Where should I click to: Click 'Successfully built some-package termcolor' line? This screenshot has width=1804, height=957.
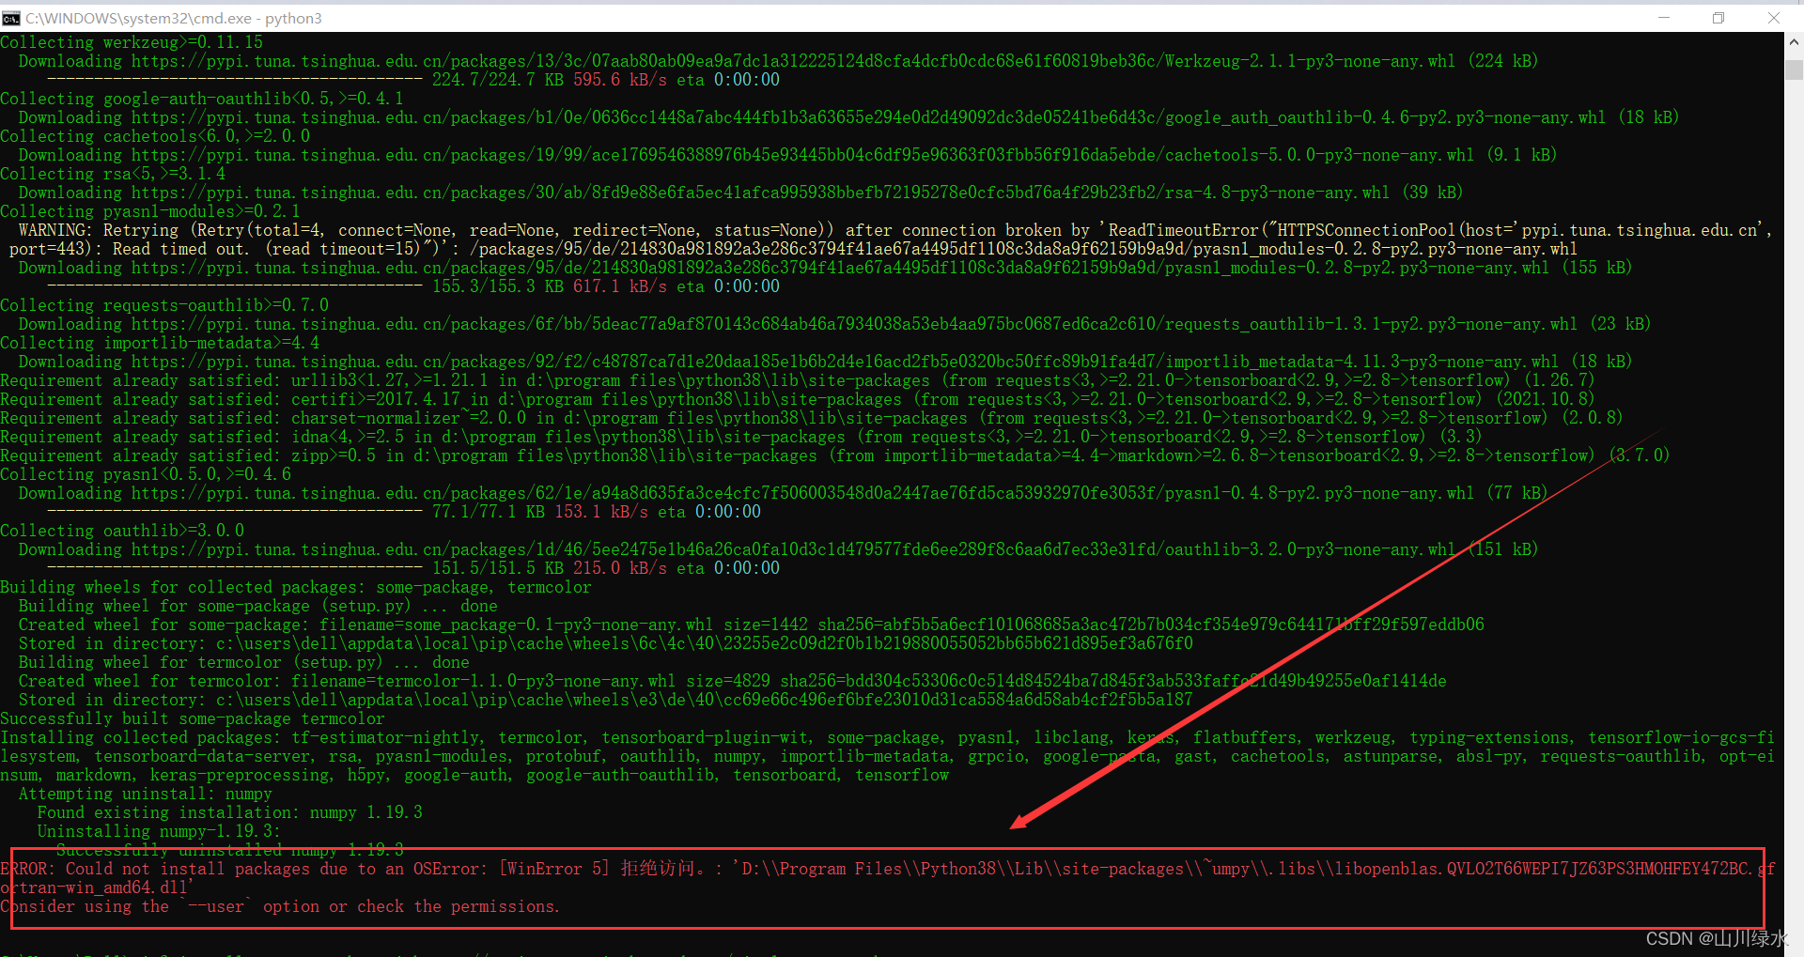tap(193, 718)
